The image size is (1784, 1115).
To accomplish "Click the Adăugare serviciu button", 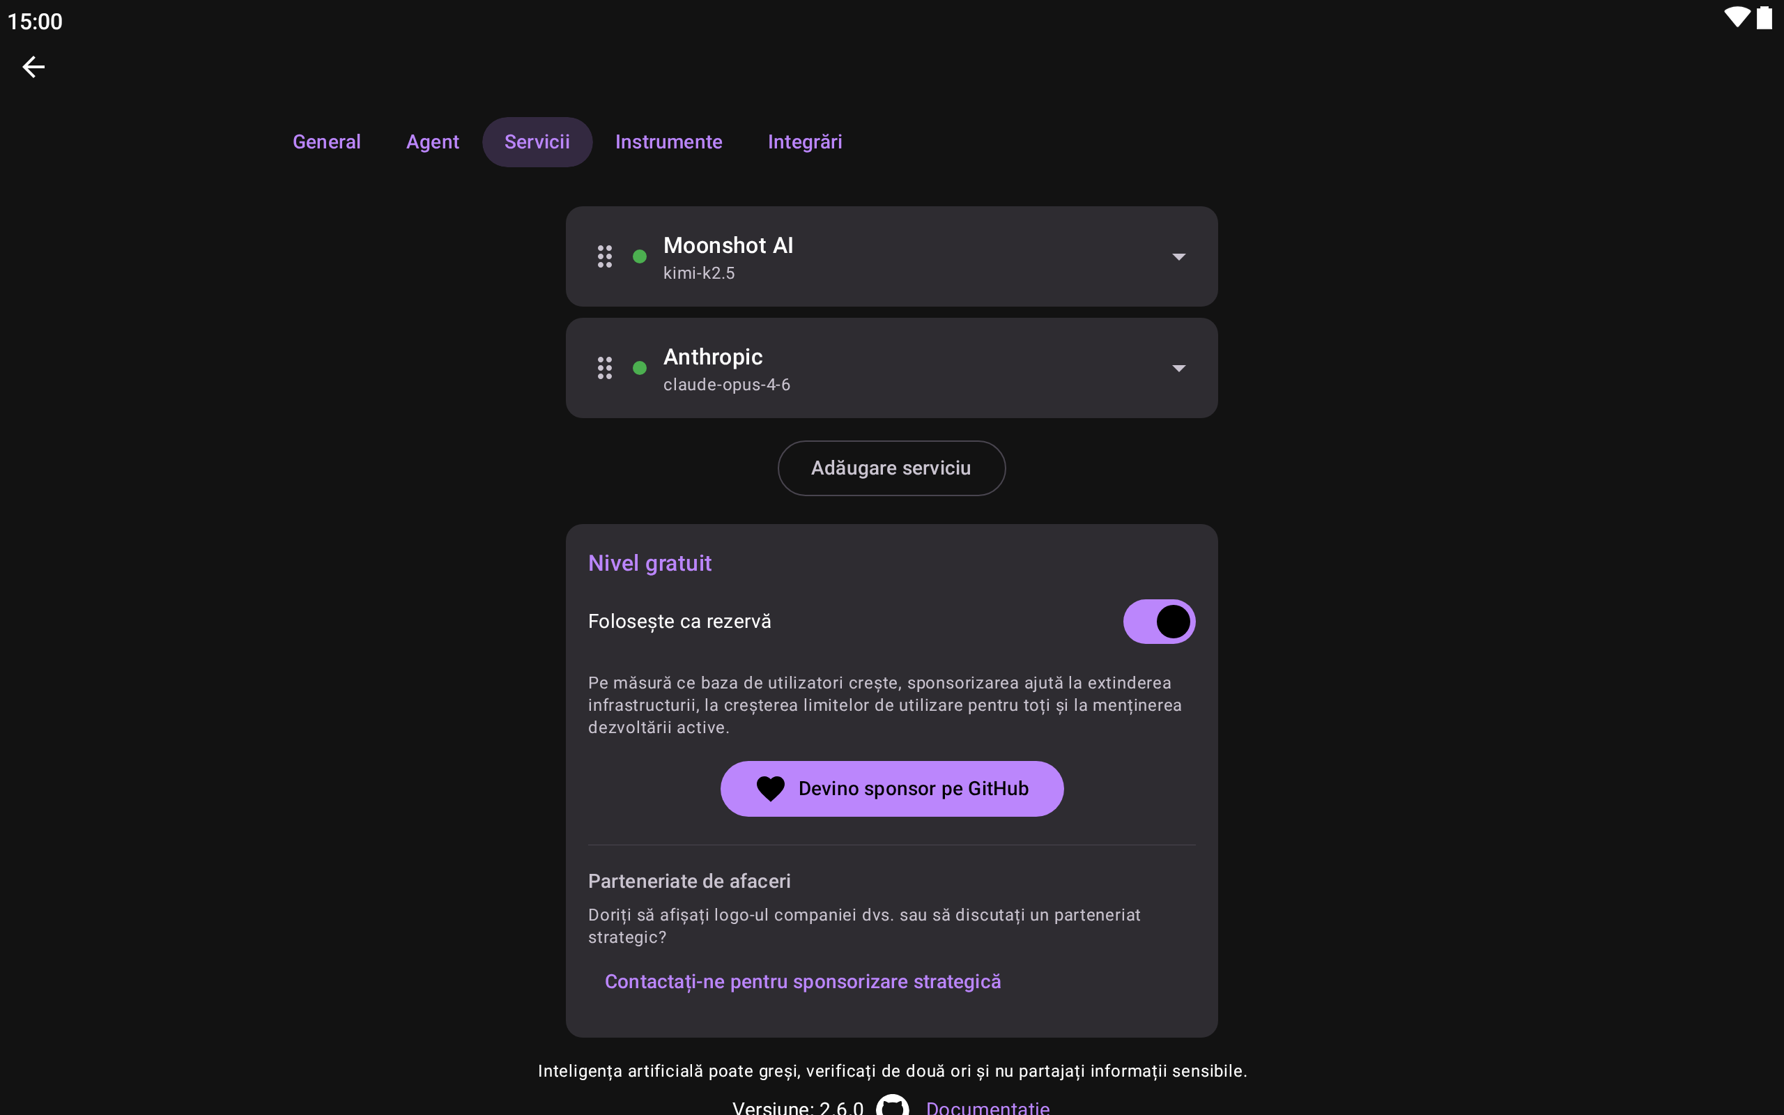I will tap(891, 468).
